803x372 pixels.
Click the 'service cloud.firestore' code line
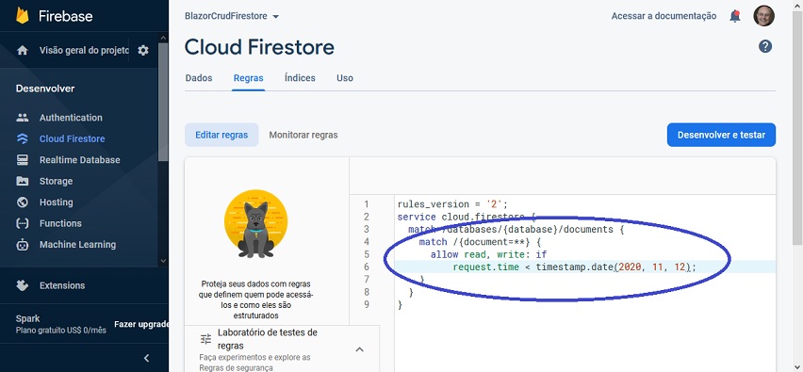(466, 217)
